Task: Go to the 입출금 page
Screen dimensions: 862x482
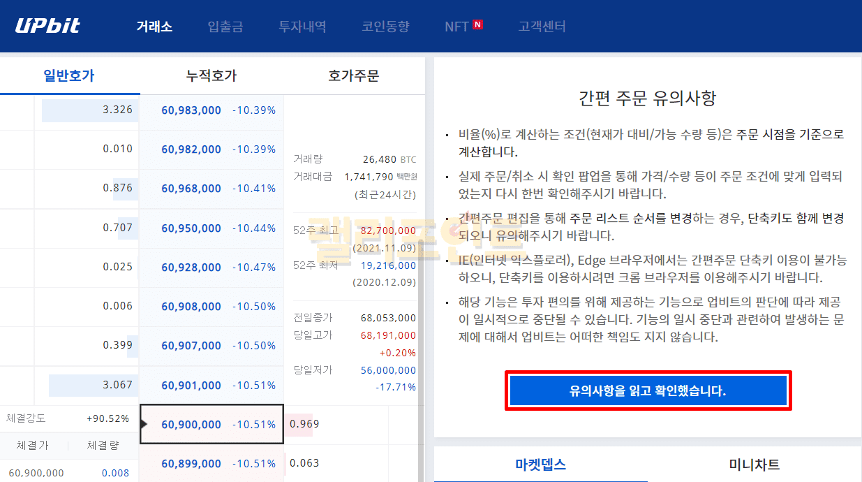Action: tap(225, 27)
